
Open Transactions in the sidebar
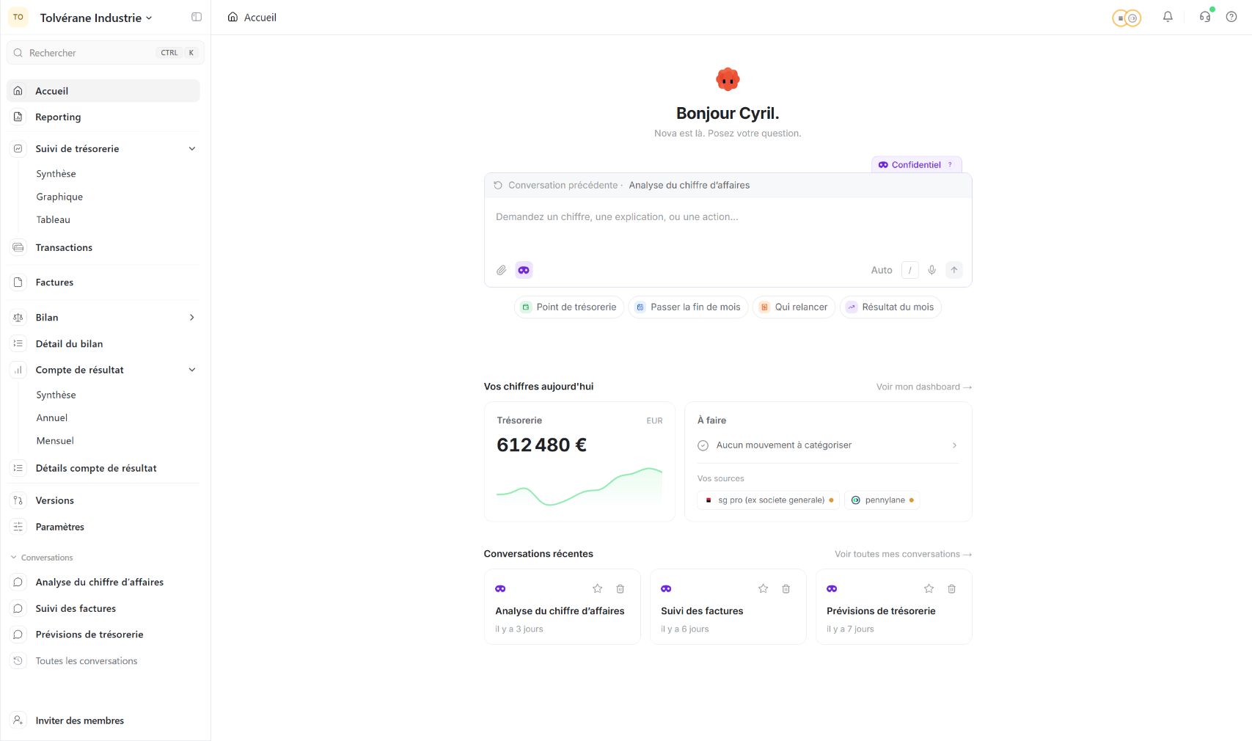103,247
